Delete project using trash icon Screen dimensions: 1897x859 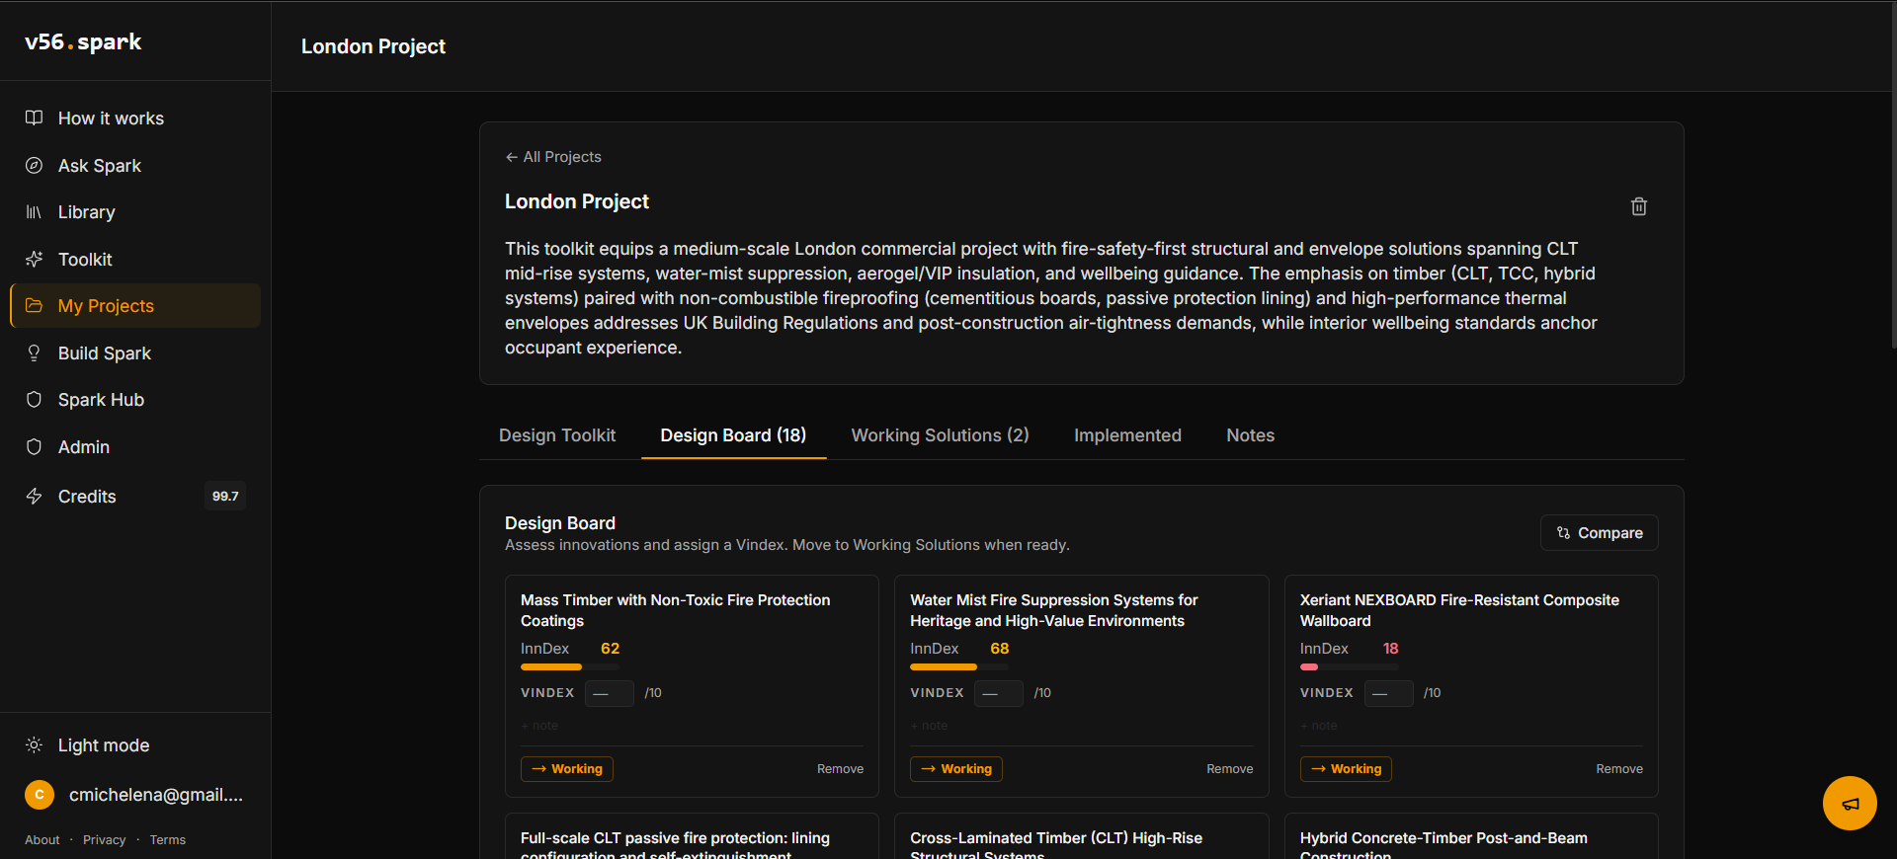[x=1638, y=206]
